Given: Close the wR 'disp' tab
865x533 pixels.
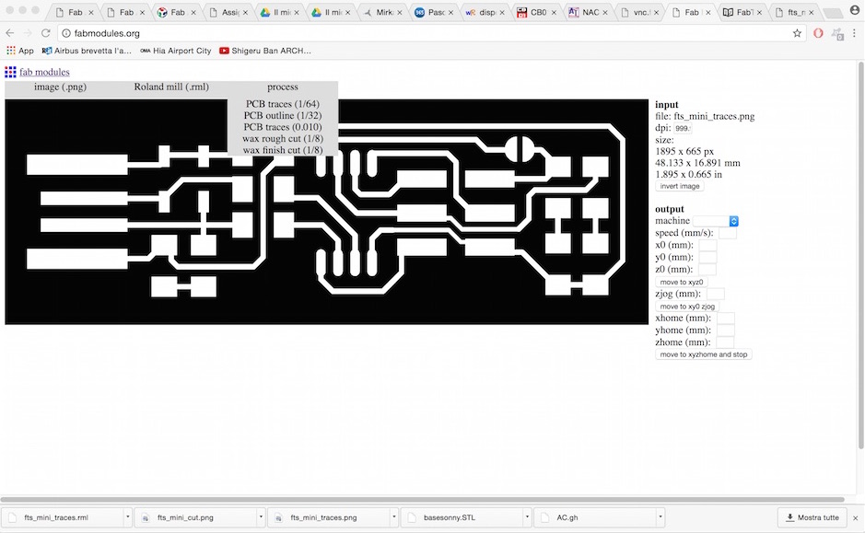Looking at the screenshot, I should pos(503,12).
